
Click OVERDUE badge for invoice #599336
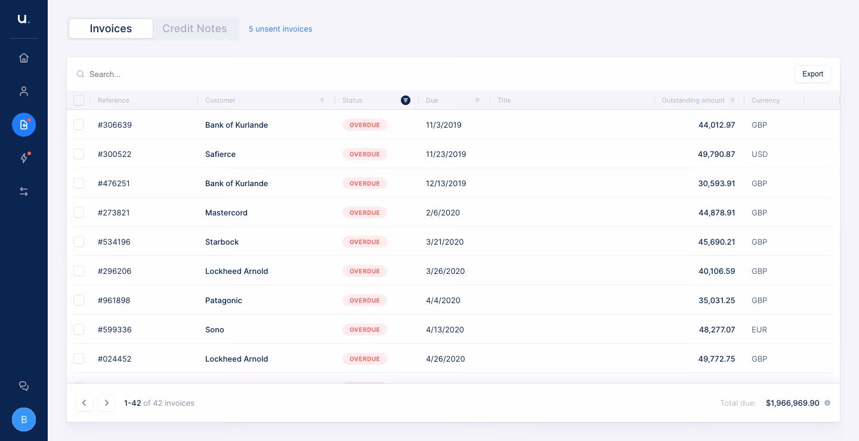click(364, 329)
